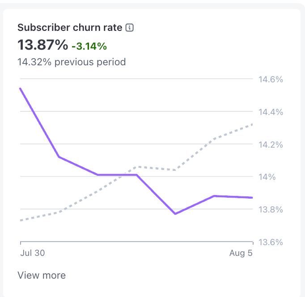Select the 13.87% churn value

(42, 45)
